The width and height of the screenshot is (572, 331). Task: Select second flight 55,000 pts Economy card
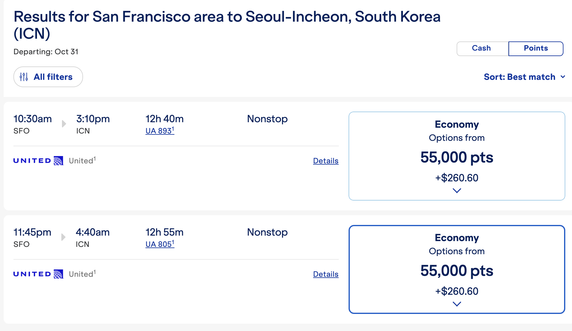click(x=457, y=270)
